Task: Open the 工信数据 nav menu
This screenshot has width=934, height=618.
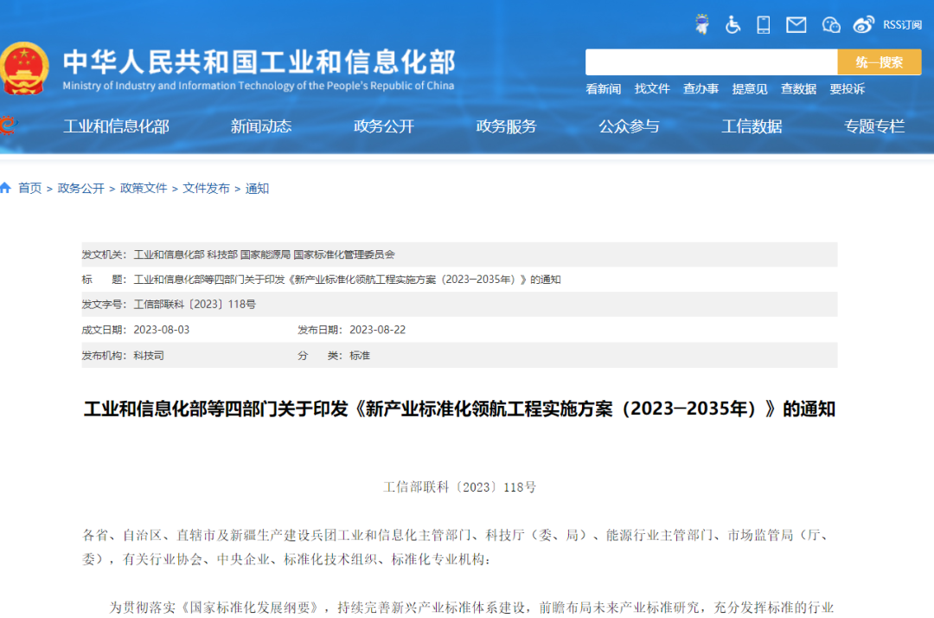Action: point(752,126)
